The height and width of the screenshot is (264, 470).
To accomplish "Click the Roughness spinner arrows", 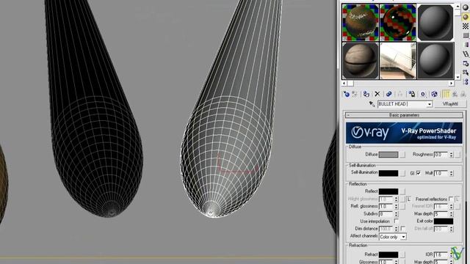I will (451, 155).
